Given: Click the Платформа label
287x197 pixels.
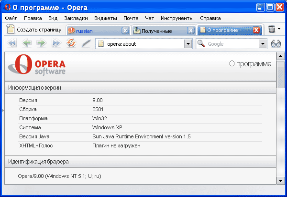Looking at the screenshot, I should coord(33,118).
